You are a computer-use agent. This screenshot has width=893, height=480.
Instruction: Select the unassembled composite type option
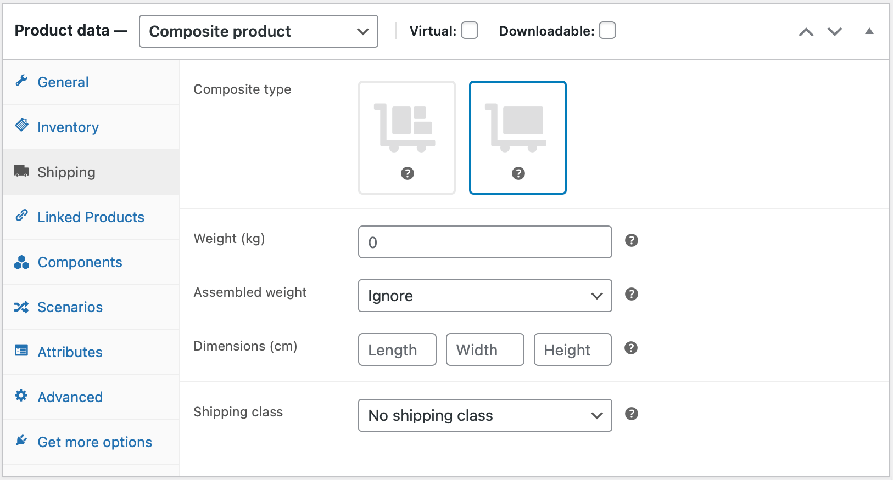pos(407,129)
